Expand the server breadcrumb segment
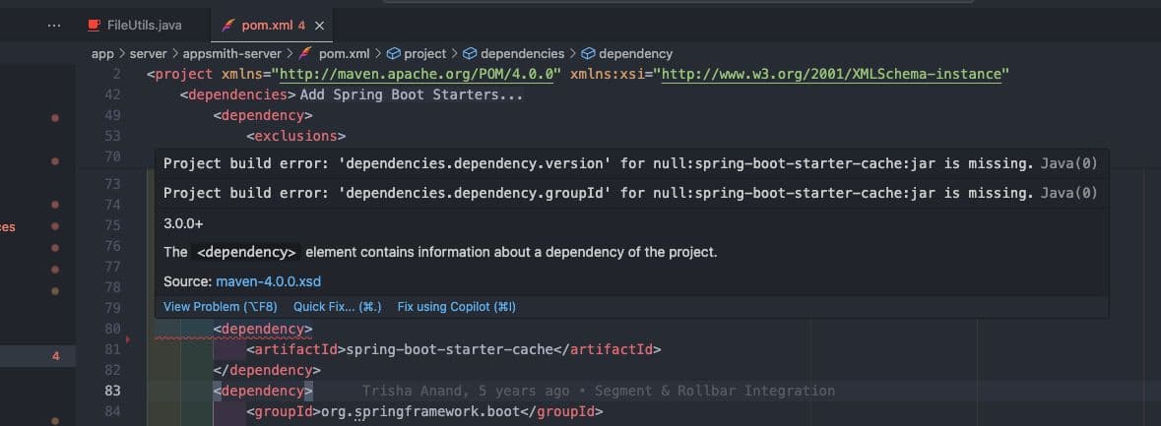 [x=148, y=53]
